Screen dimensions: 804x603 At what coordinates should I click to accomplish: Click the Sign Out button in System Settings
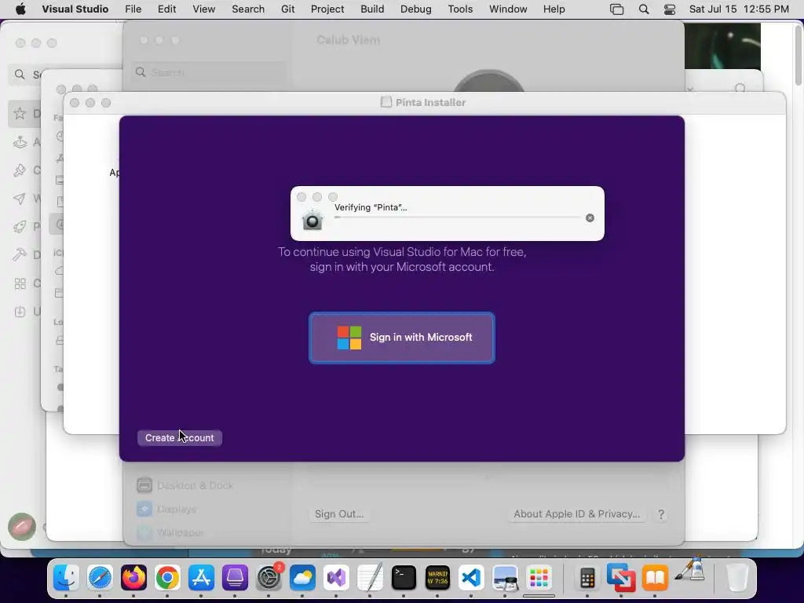(x=339, y=513)
